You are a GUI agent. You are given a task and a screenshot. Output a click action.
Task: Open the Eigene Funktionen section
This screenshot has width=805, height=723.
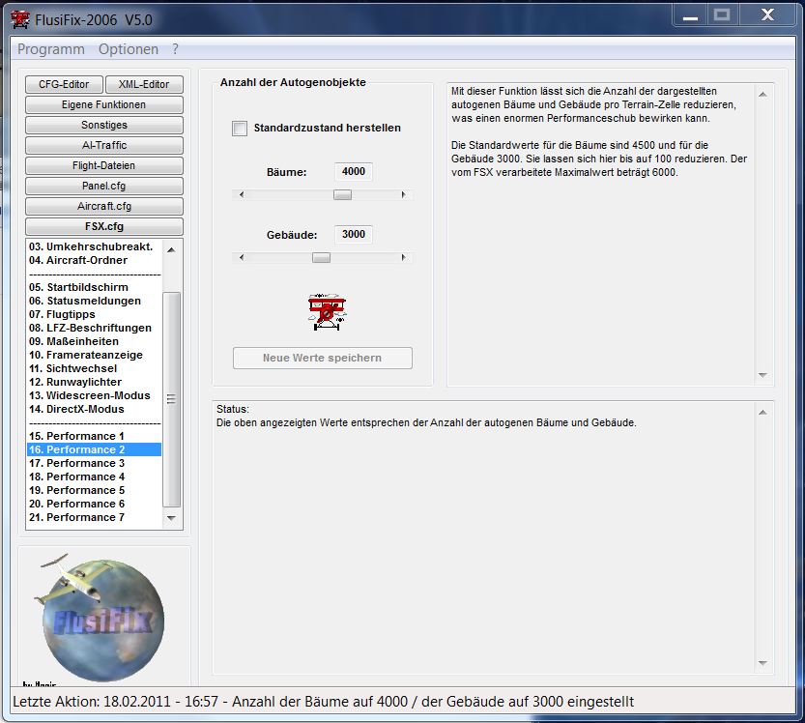104,104
